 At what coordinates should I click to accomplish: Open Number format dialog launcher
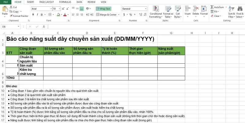point(146,20)
